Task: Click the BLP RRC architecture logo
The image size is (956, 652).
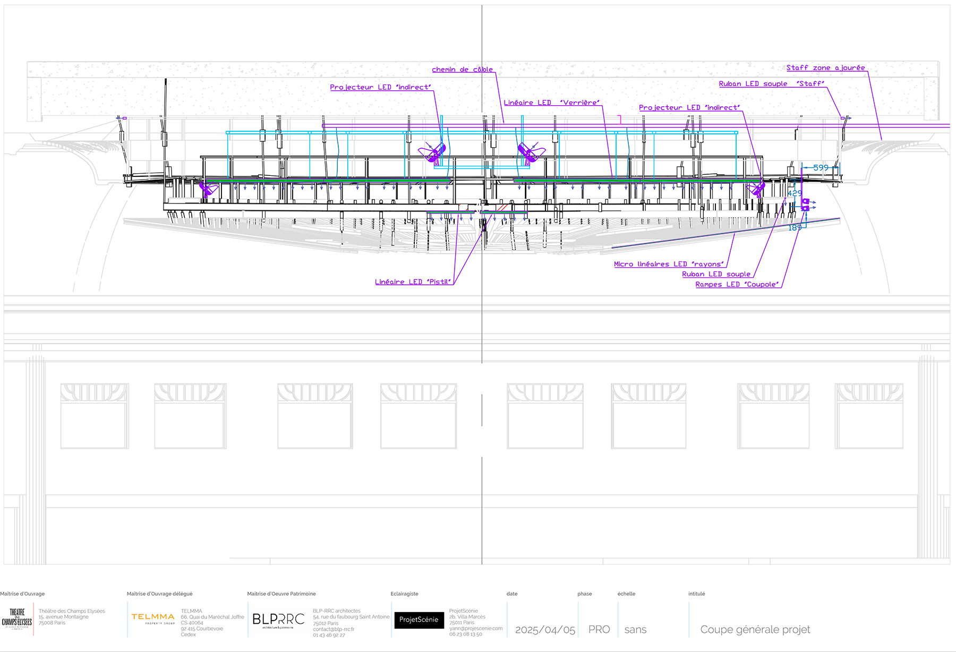Action: click(x=278, y=620)
